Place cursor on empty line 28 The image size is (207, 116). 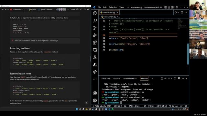(x=143, y=35)
